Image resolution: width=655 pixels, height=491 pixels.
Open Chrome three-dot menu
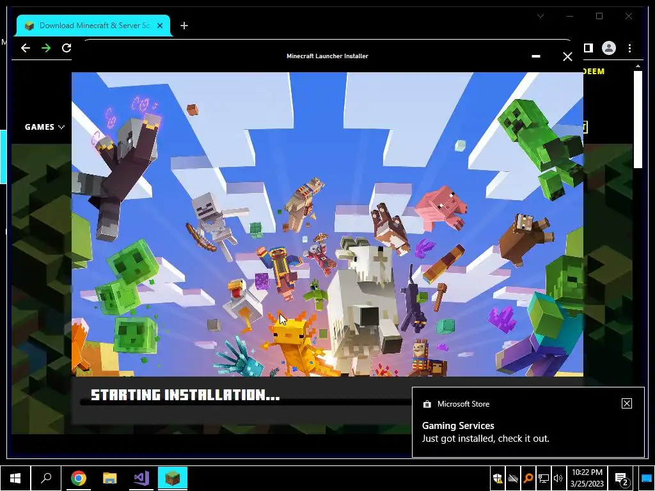(x=629, y=48)
